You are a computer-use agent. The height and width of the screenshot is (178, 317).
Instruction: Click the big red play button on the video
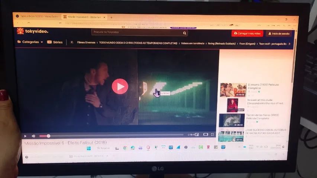tap(120, 86)
